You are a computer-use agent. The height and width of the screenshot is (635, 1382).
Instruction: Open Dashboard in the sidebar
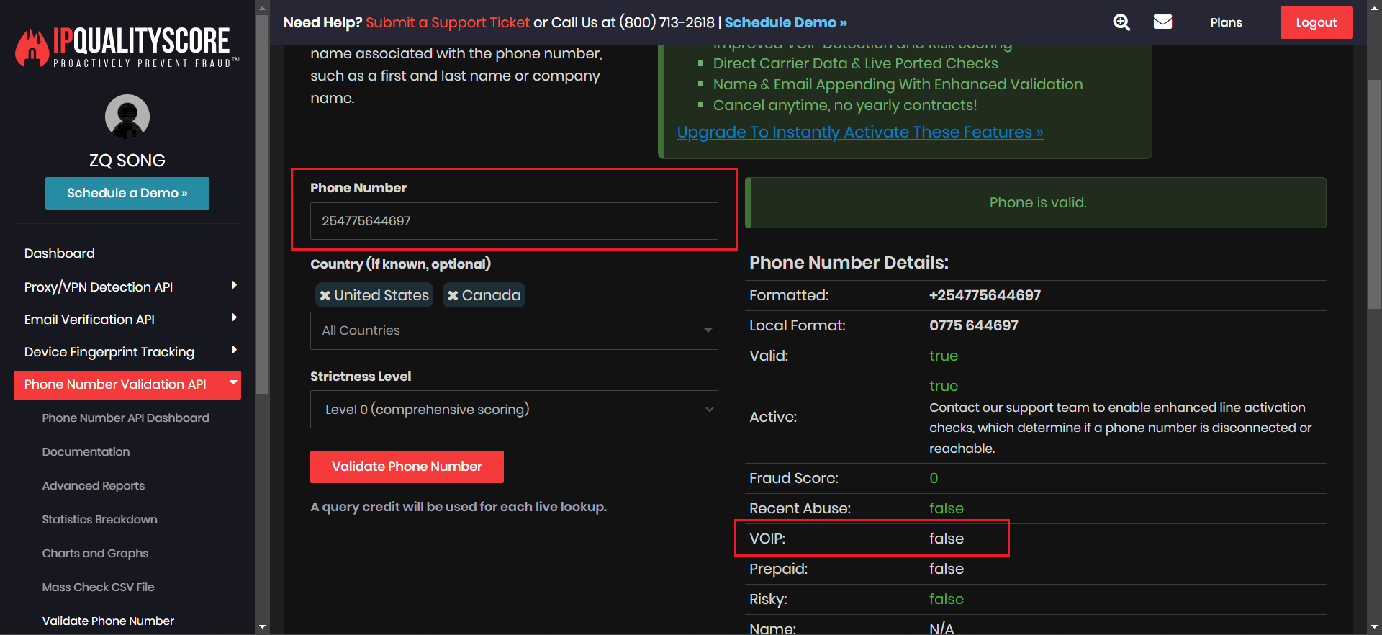60,253
